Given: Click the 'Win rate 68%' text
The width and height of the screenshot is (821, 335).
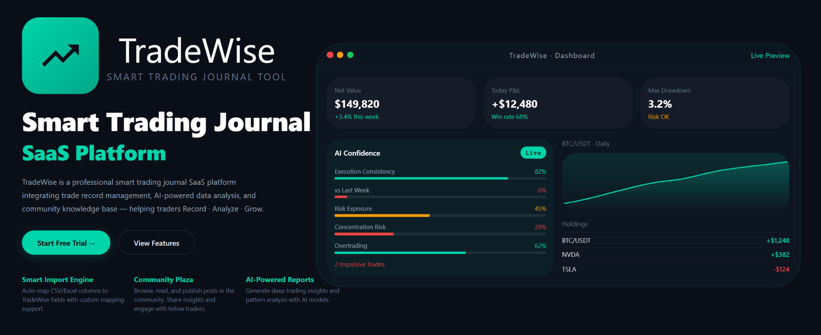Looking at the screenshot, I should click(x=510, y=117).
